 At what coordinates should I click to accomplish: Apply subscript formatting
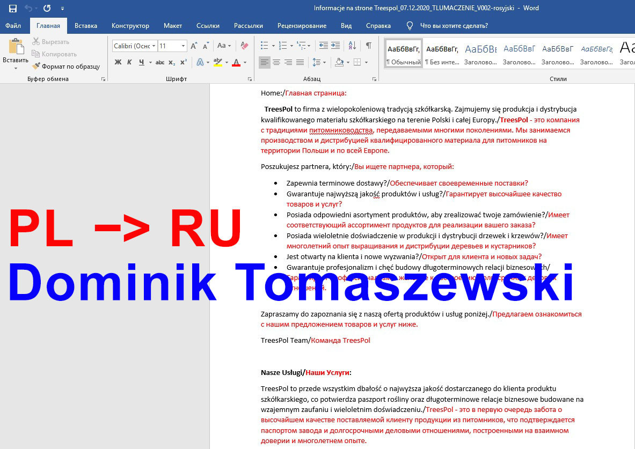pyautogui.click(x=172, y=62)
